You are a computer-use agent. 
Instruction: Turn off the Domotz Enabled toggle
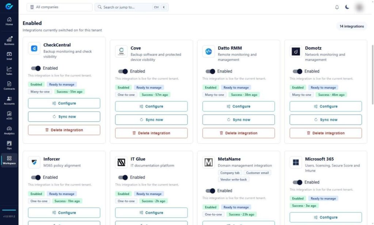click(297, 71)
